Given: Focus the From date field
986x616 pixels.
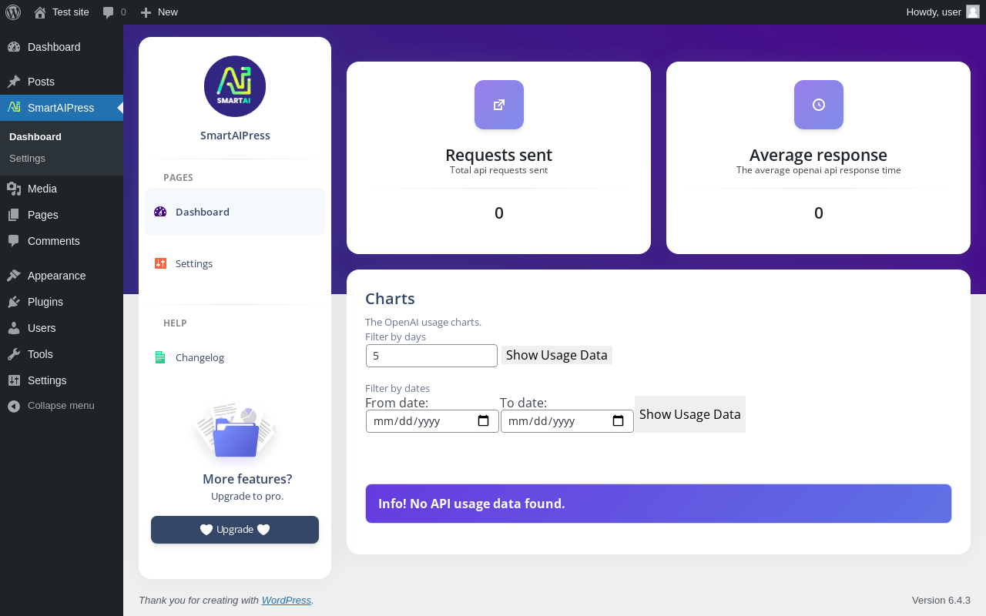Looking at the screenshot, I should (432, 421).
